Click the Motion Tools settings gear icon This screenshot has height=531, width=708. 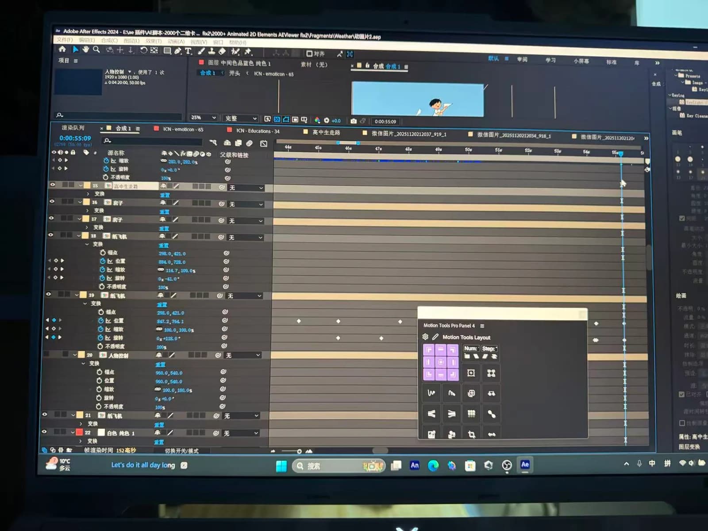425,337
